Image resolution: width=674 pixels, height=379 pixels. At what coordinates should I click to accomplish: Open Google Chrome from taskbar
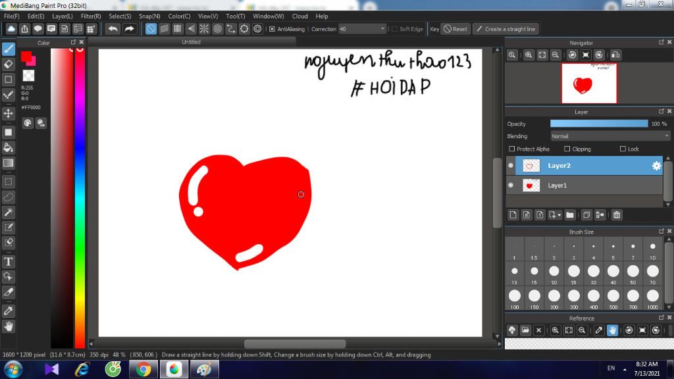143,369
